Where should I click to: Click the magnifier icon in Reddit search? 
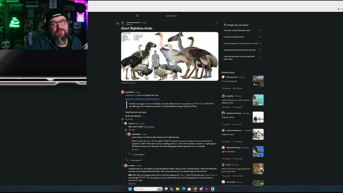[137, 16]
